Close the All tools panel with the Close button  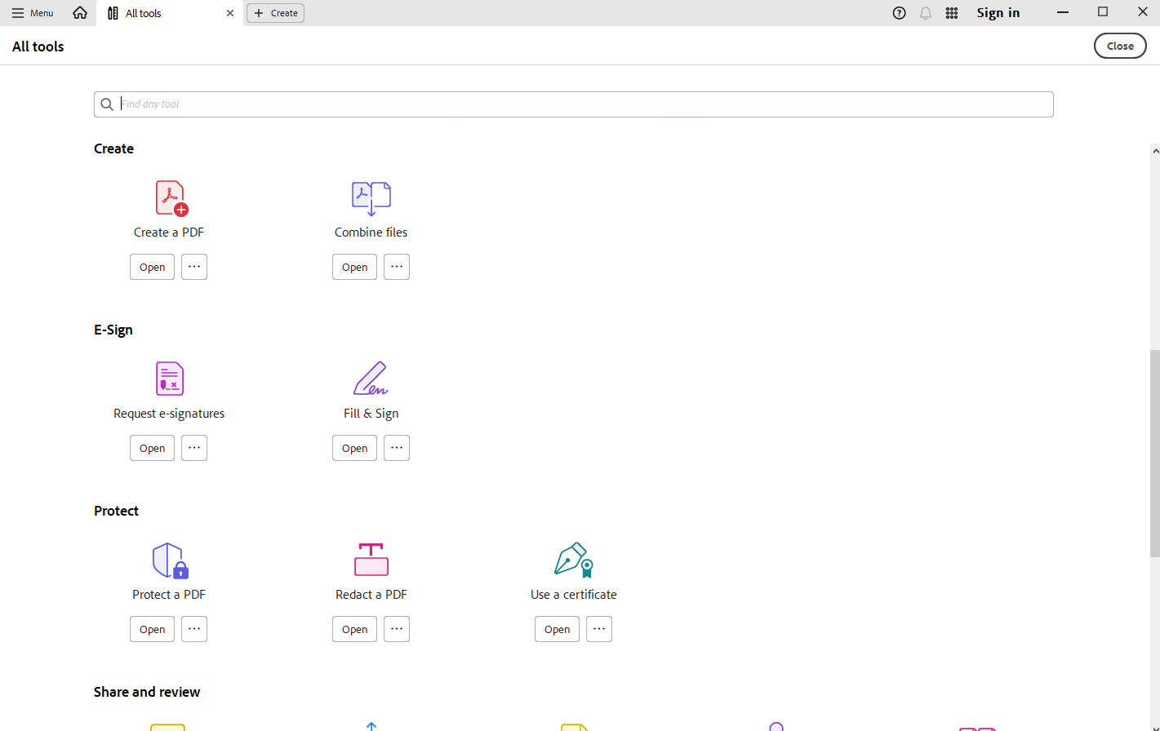point(1119,47)
